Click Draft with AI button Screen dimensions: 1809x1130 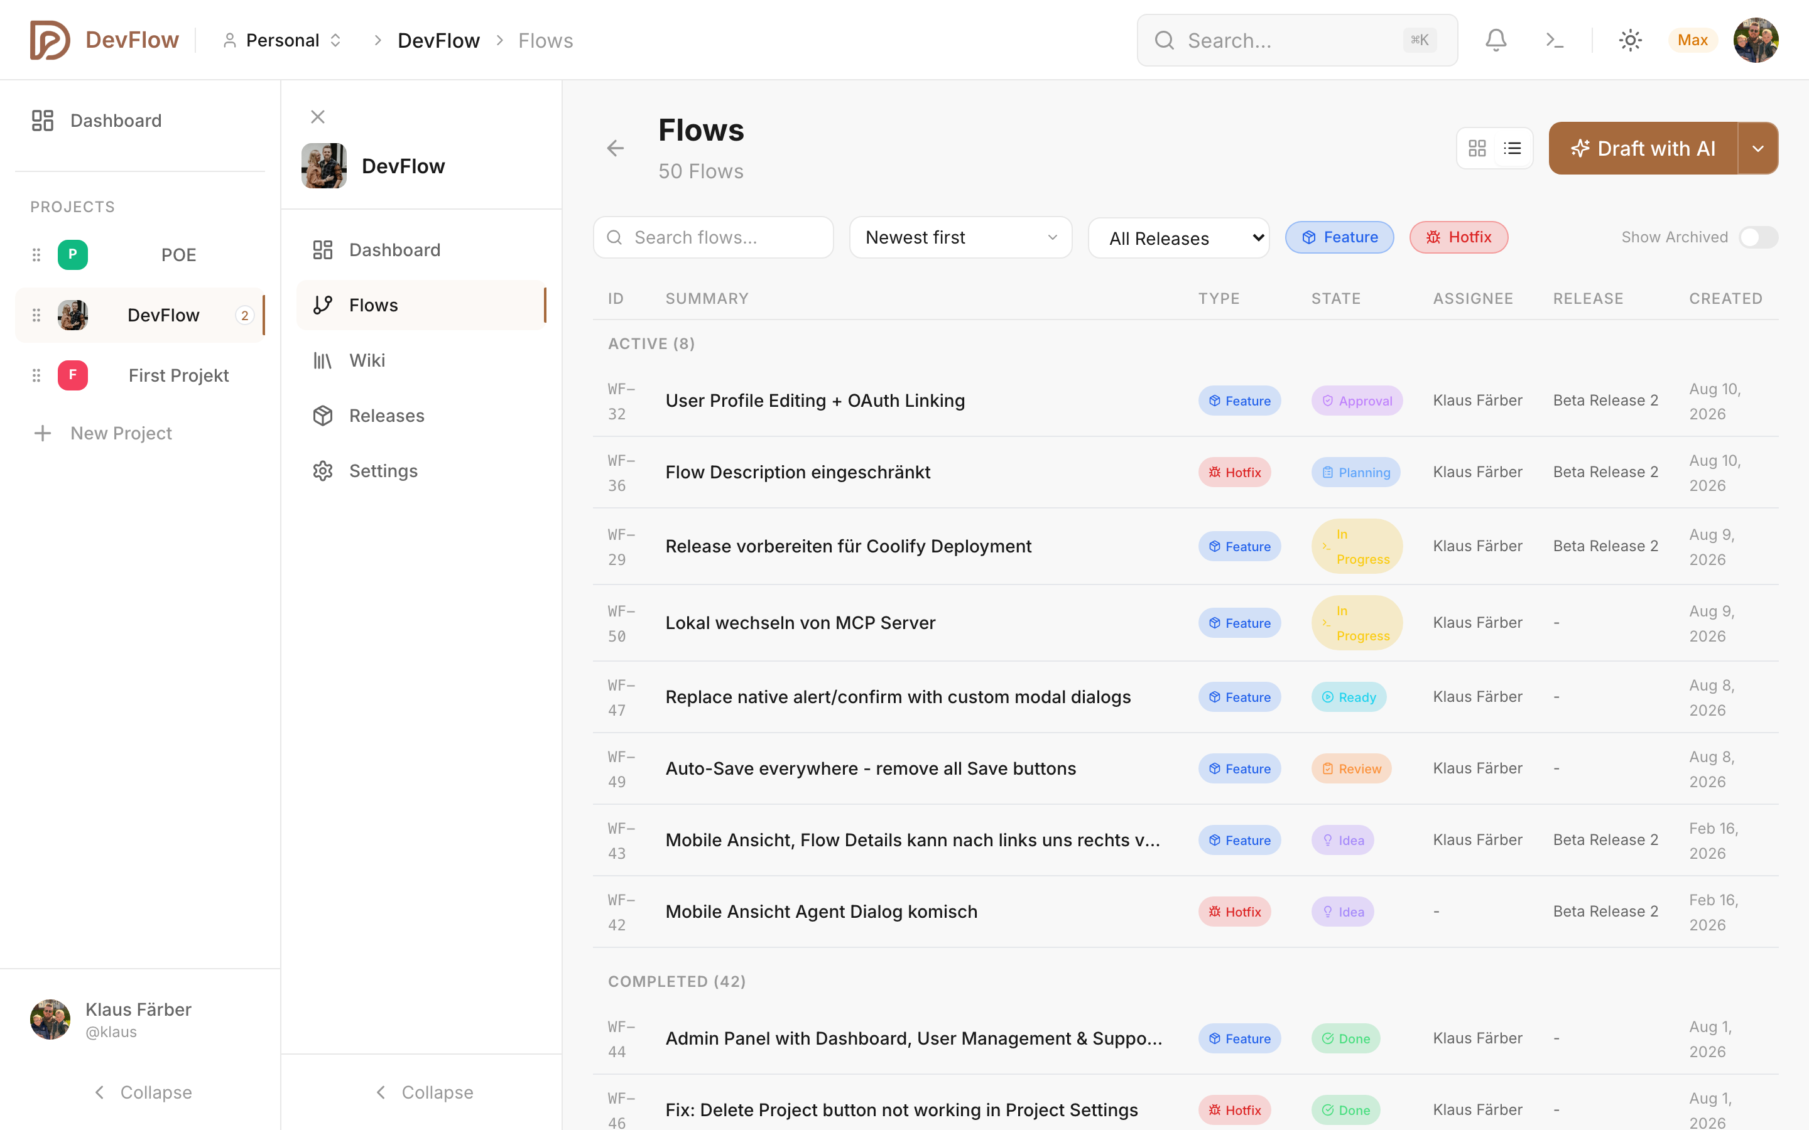1643,148
